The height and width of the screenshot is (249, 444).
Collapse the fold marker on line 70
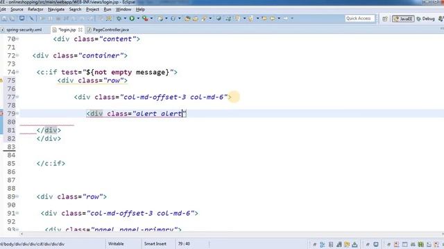[17, 39]
